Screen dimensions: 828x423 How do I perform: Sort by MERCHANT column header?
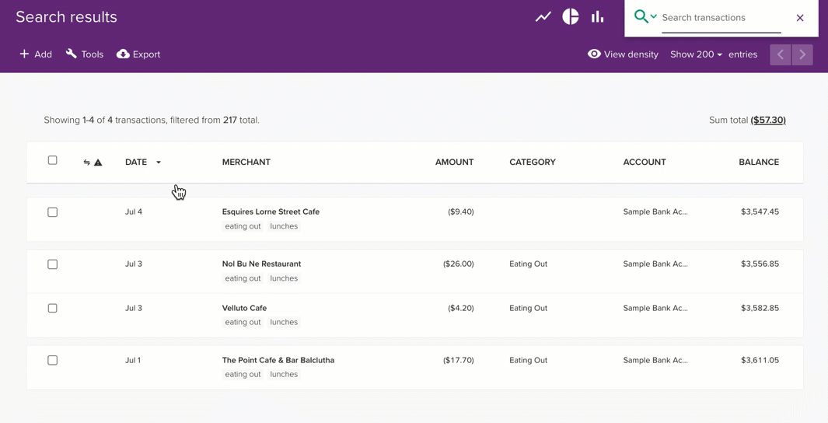pyautogui.click(x=246, y=162)
